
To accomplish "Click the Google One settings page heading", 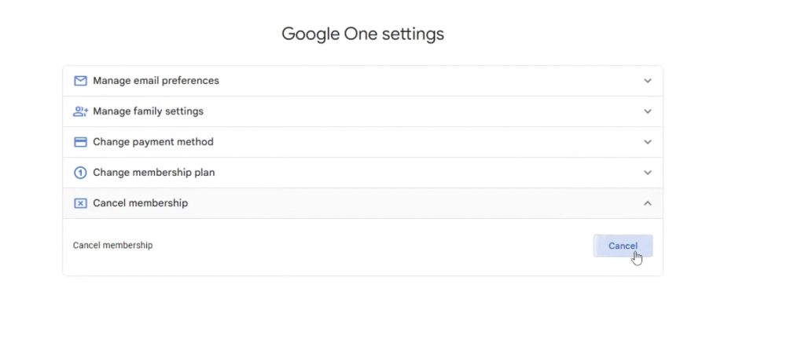I will coord(362,34).
